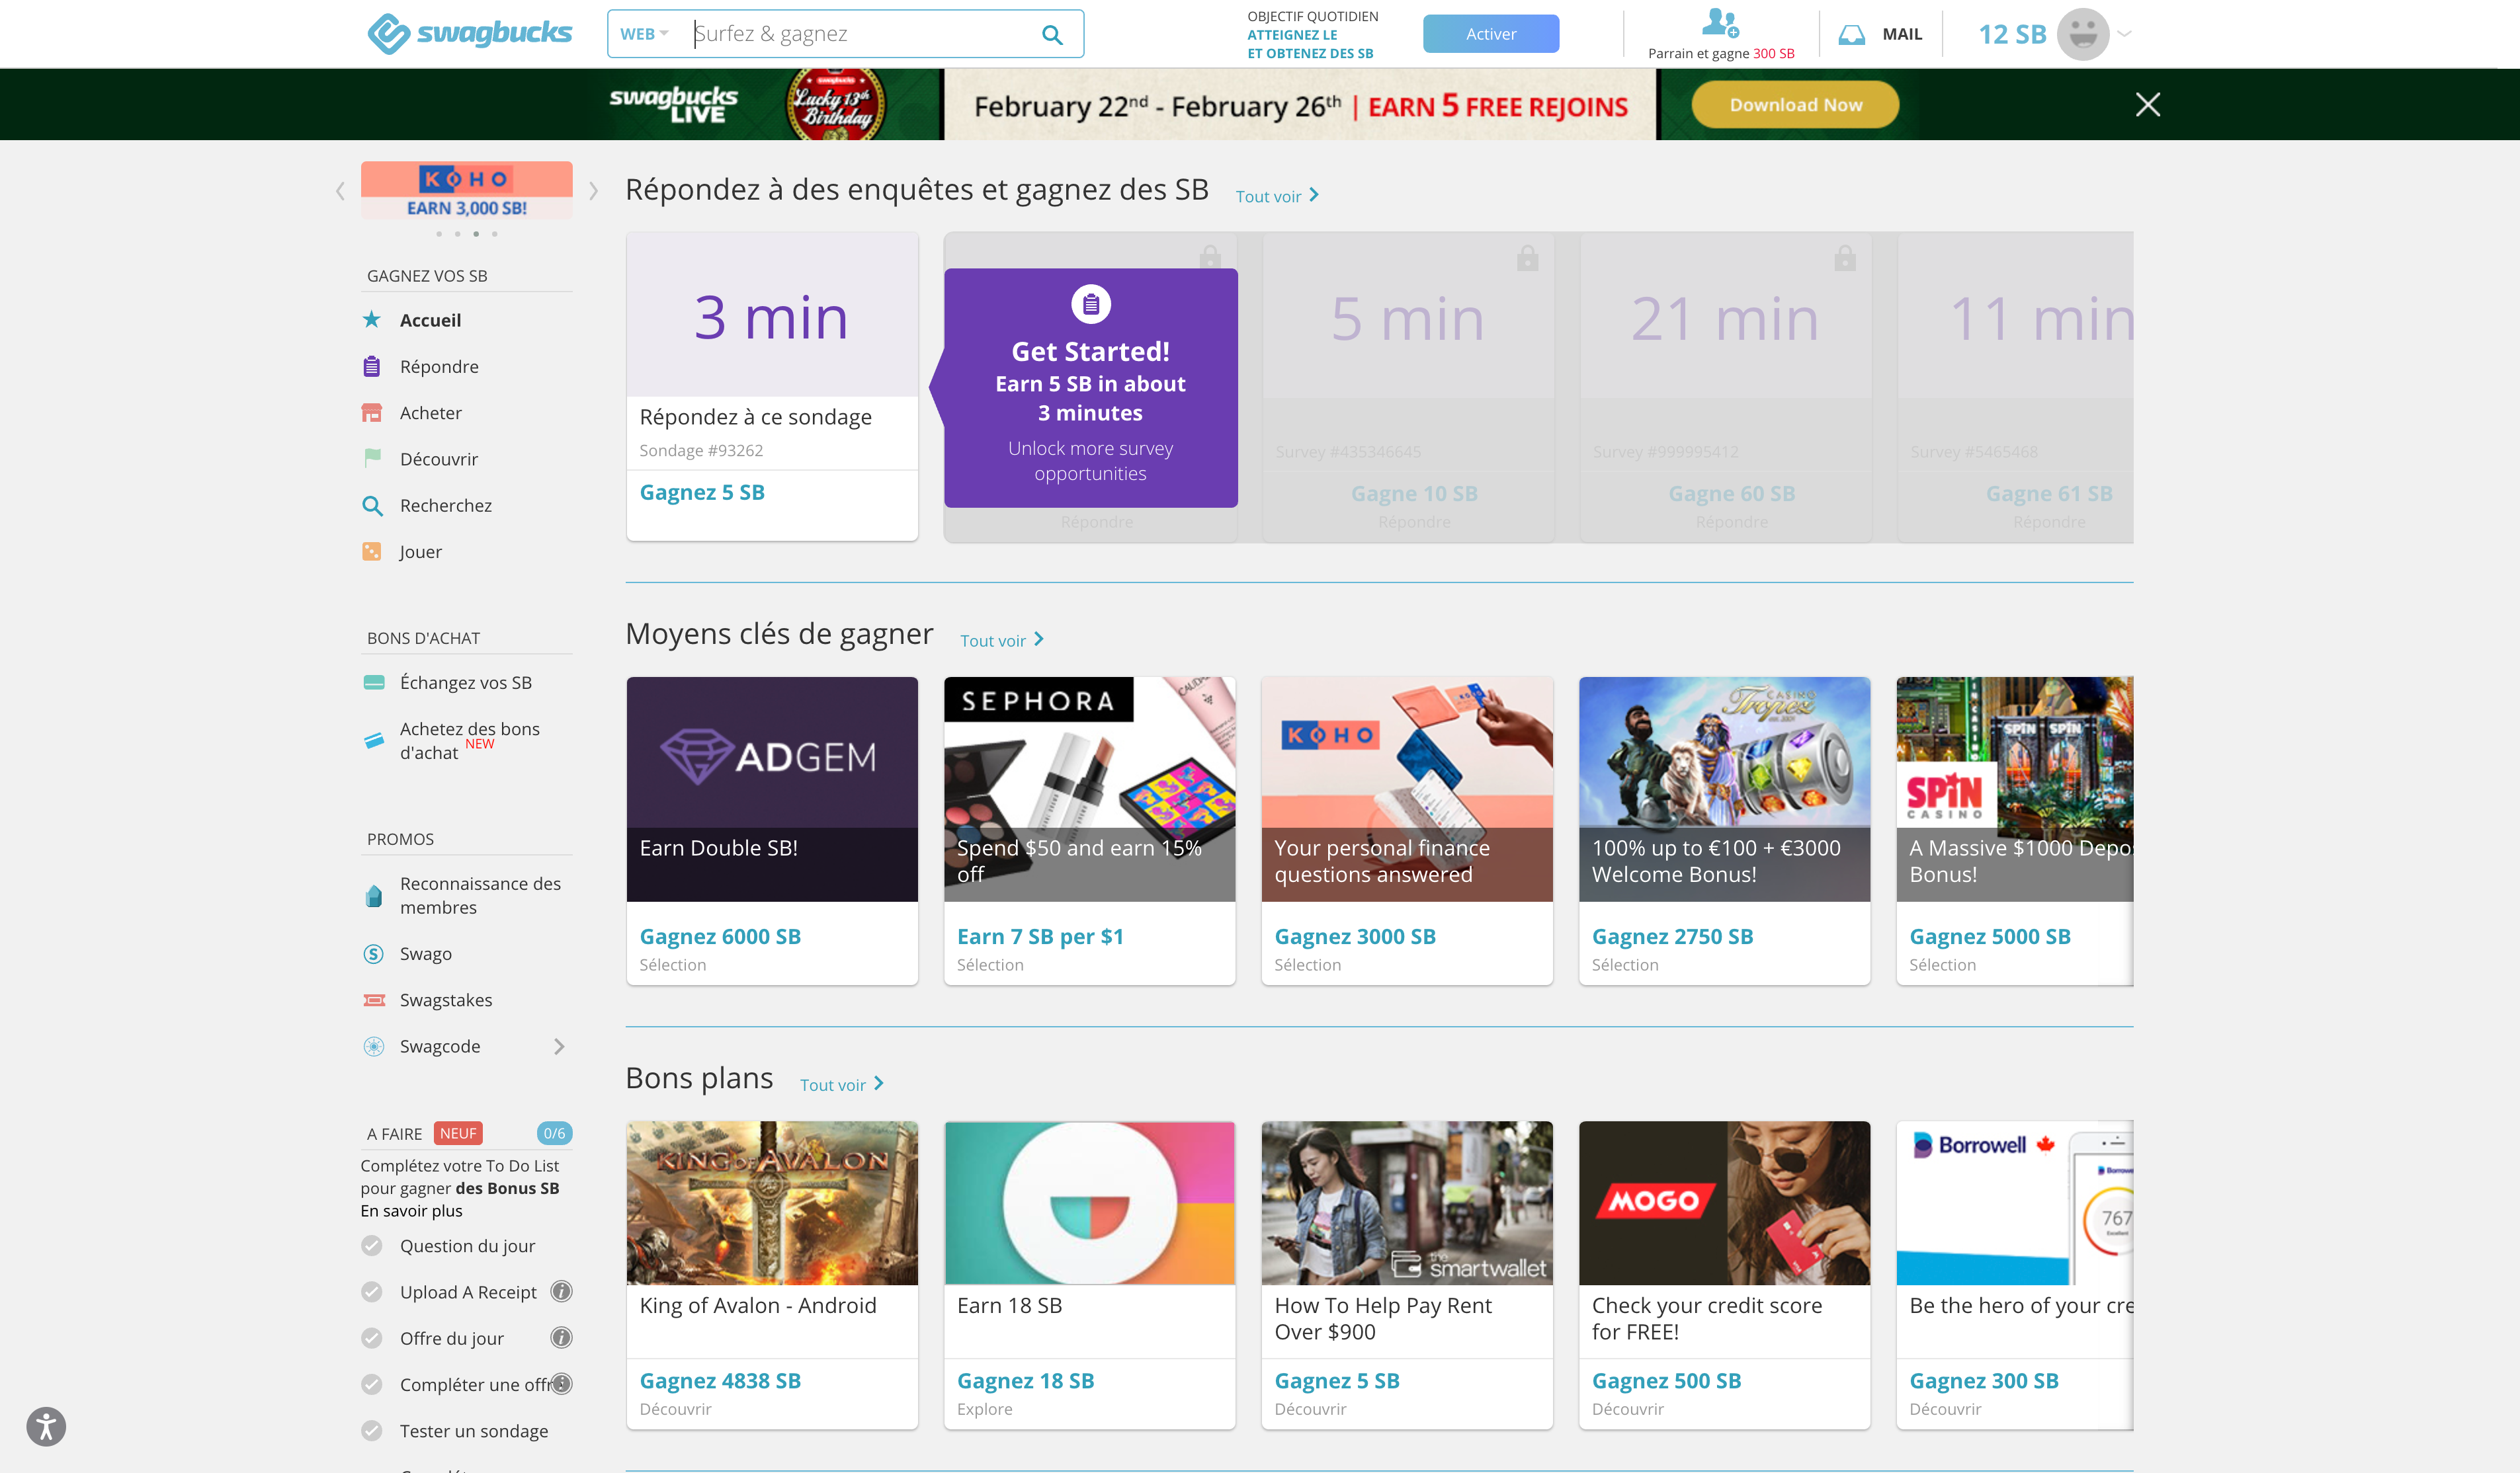The width and height of the screenshot is (2520, 1473).
Task: Toggle the Tester un sondage checkmark
Action: [372, 1430]
